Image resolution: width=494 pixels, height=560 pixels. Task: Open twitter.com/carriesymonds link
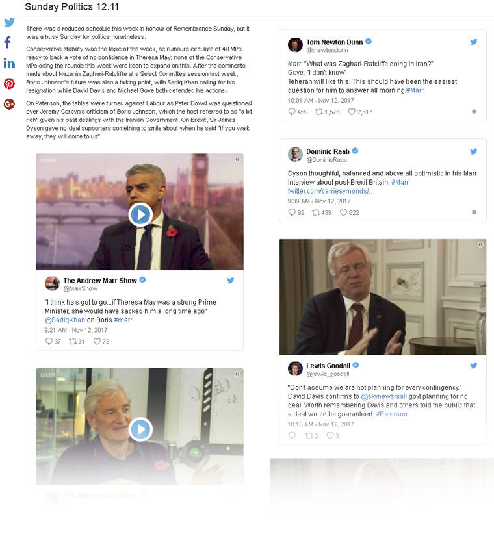point(331,191)
